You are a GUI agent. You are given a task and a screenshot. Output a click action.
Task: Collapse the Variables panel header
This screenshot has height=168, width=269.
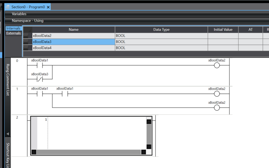coord(137,14)
